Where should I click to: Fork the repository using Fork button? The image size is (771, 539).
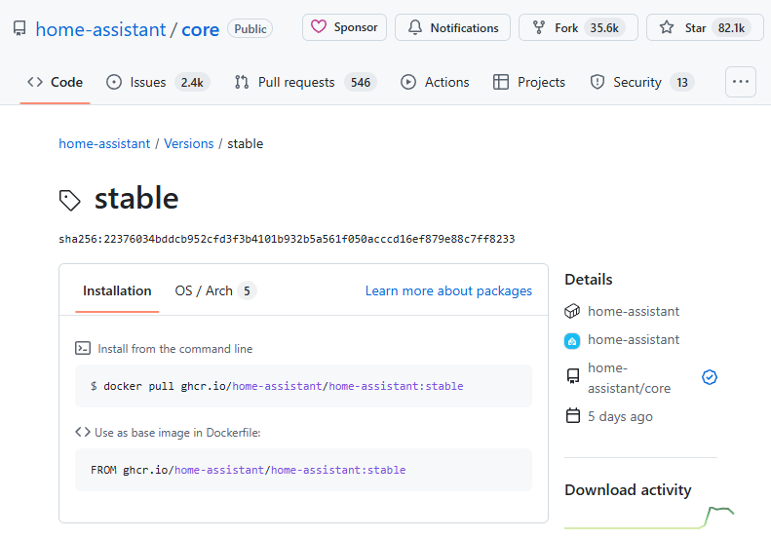tap(578, 27)
